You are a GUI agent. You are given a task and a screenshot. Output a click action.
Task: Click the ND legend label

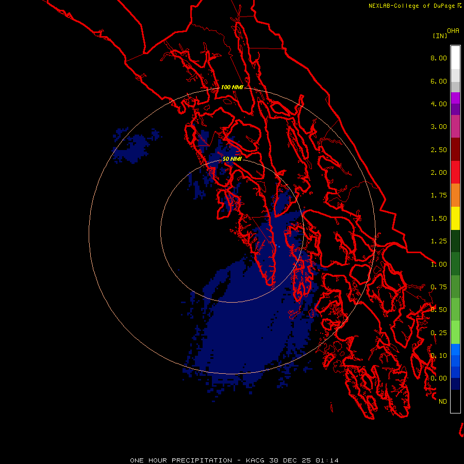pyautogui.click(x=443, y=402)
